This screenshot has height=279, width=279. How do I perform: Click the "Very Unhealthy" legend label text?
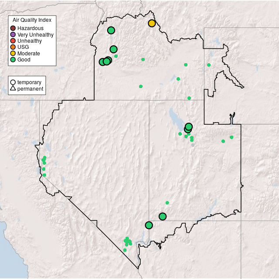pyautogui.click(x=35, y=34)
